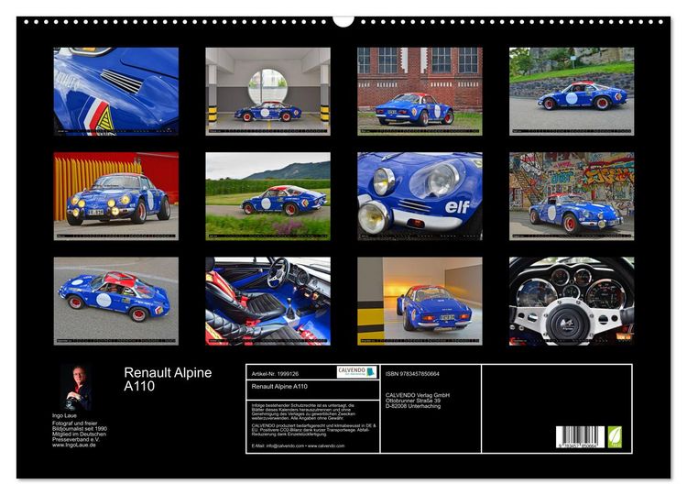Viewport: 687px width, 495px height.
Task: Click 'D-82008 Unterhaching' text
Action: click(413, 406)
